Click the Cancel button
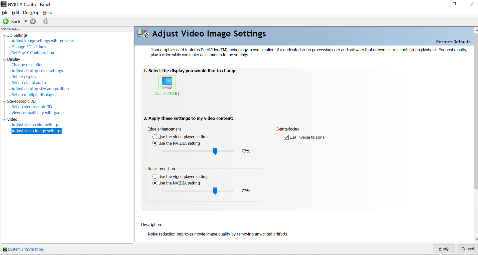 coord(467,249)
